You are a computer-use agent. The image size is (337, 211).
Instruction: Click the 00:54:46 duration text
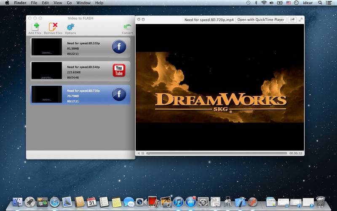point(73,78)
